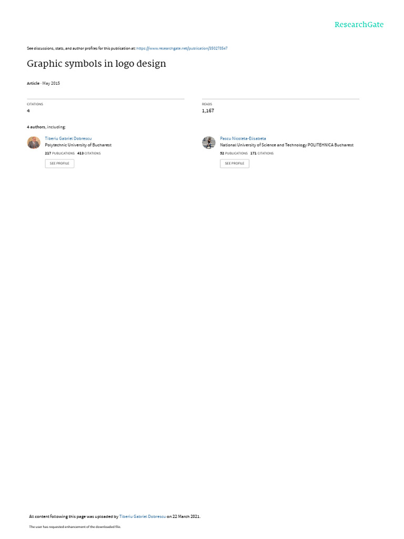Click the 52 PUBLICATIONS stat
This screenshot has height=539, width=404.
coord(234,153)
